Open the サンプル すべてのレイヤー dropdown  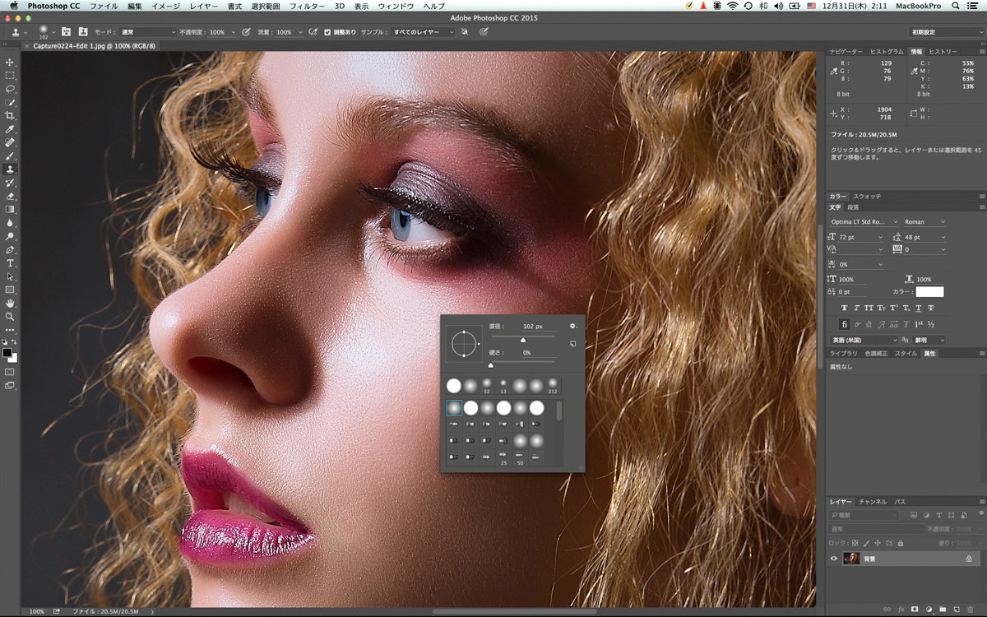[x=423, y=32]
